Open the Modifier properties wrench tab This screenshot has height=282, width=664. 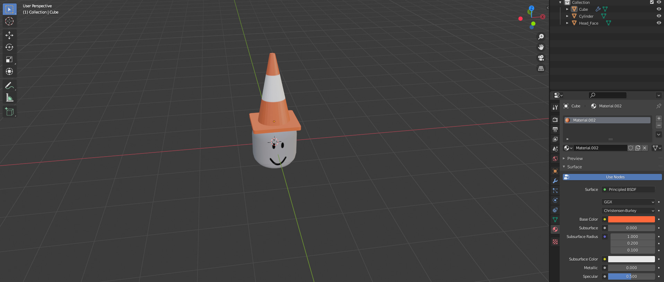(555, 181)
